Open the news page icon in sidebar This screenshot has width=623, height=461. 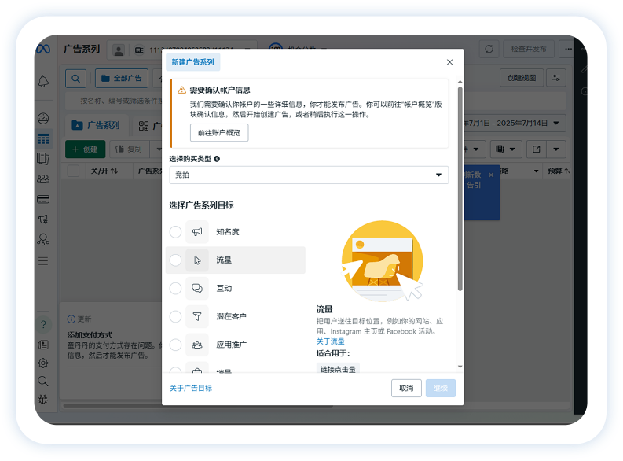(x=43, y=345)
